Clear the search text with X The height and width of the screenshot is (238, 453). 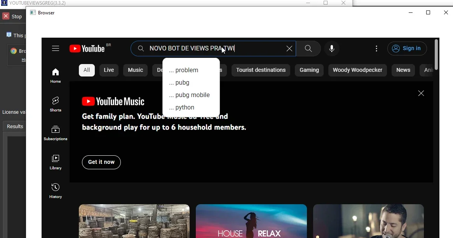tap(289, 49)
